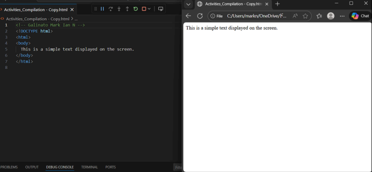Click the Step Over debug icon
Viewport: 372px width, 172px height.
coord(111,9)
